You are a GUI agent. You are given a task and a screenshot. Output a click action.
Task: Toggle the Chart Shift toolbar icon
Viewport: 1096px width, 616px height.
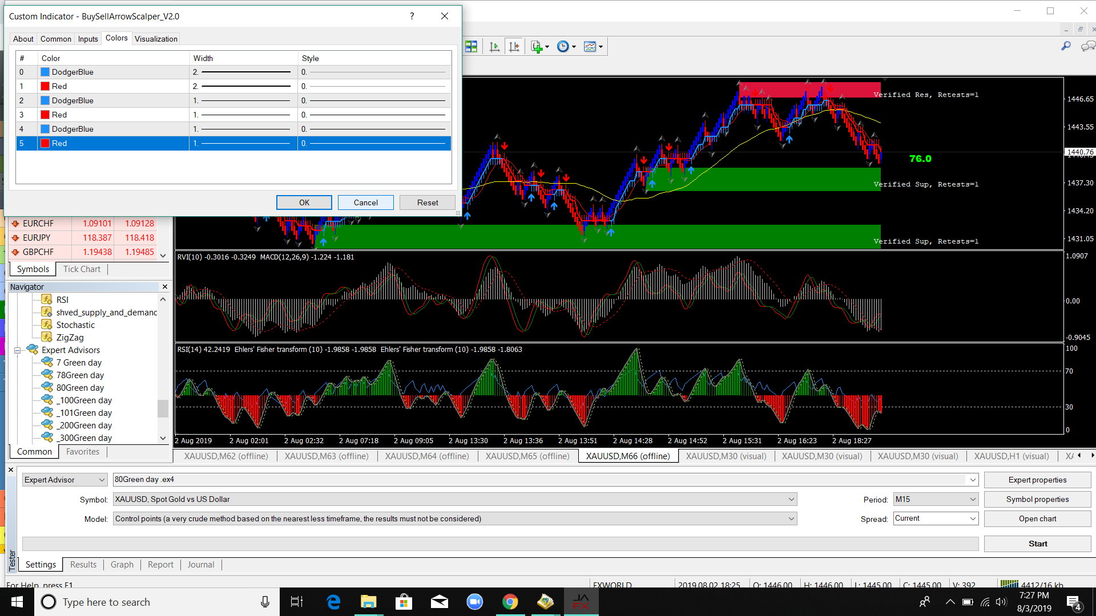pyautogui.click(x=514, y=47)
